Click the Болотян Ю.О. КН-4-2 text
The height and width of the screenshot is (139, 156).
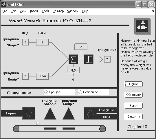click(67, 21)
